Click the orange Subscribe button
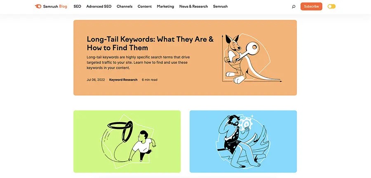Screen dimensions: 371x178 [x=311, y=6]
